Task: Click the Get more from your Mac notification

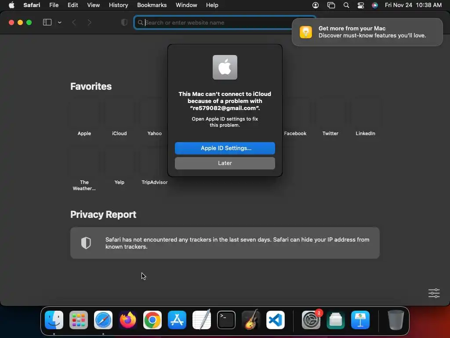Action: click(x=367, y=32)
